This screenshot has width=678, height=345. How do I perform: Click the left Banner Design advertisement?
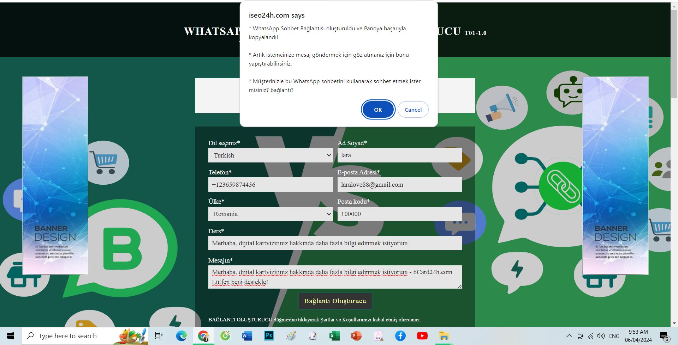[55, 175]
